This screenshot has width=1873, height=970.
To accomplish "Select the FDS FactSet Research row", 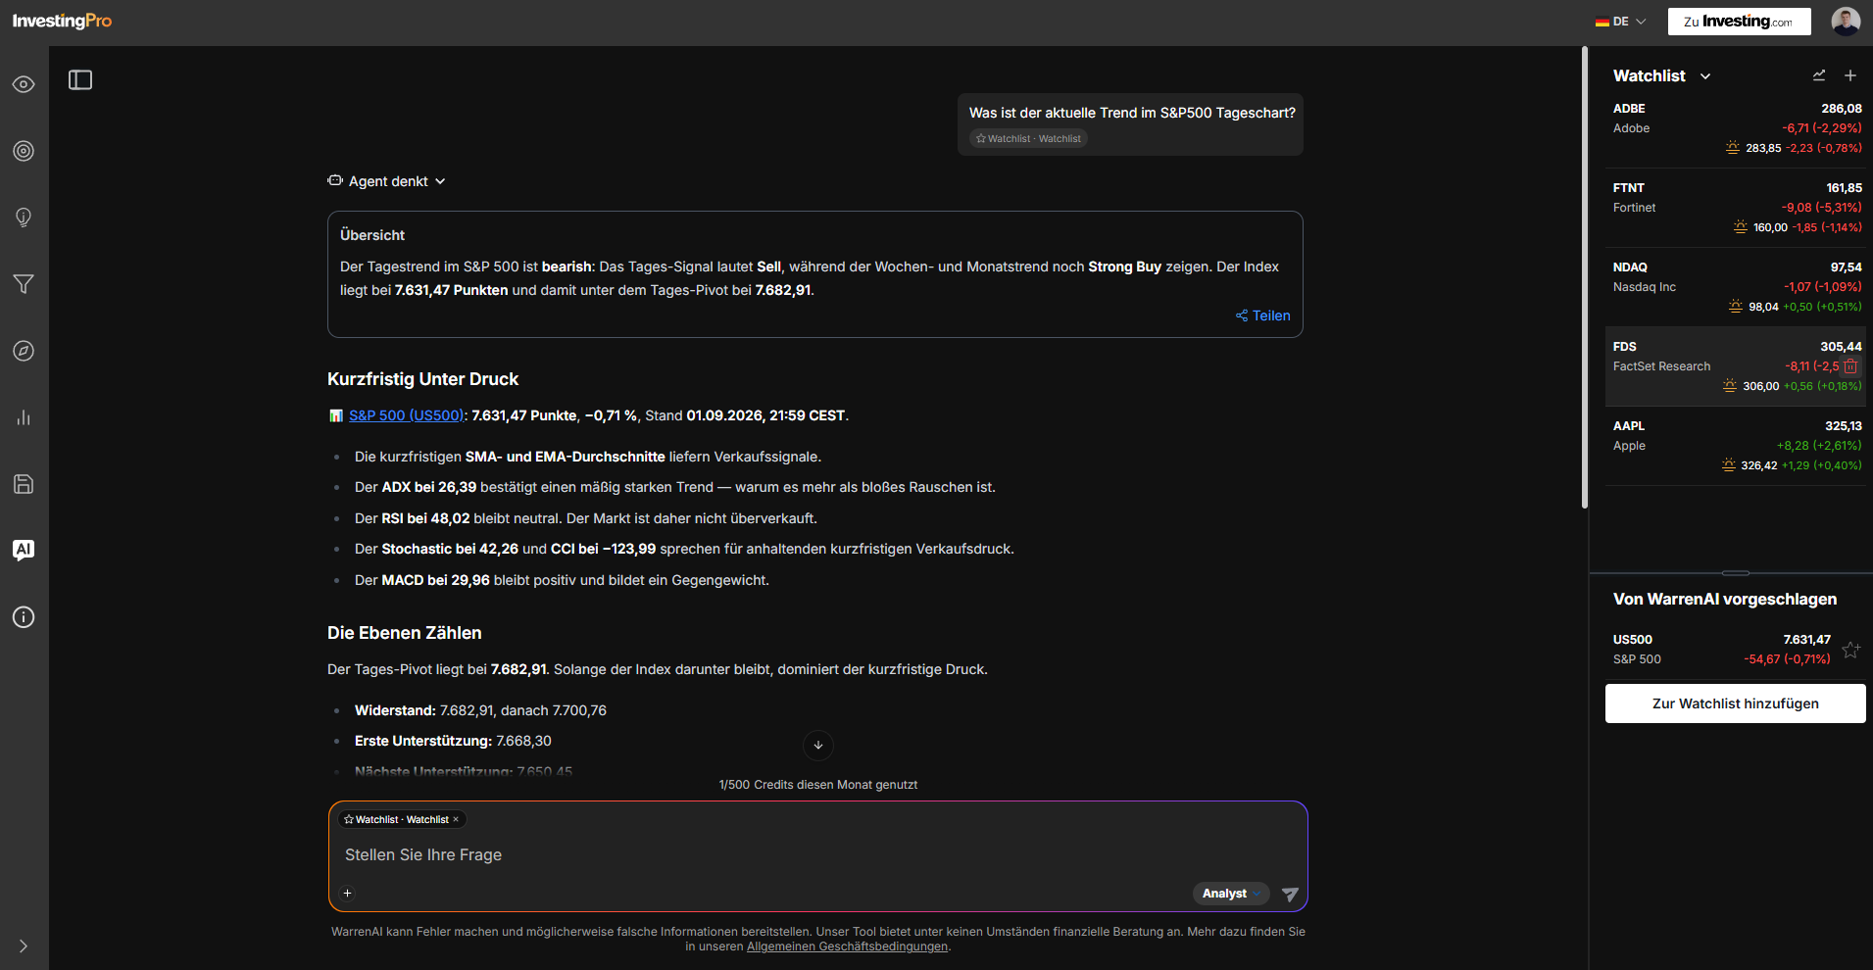I will (1736, 366).
